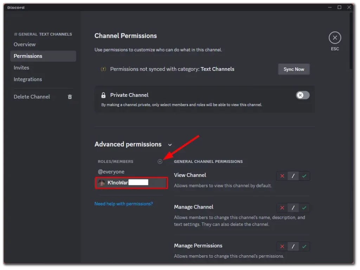The image size is (360, 270).
Task: Allow the View Channel permission
Action: coord(304,176)
